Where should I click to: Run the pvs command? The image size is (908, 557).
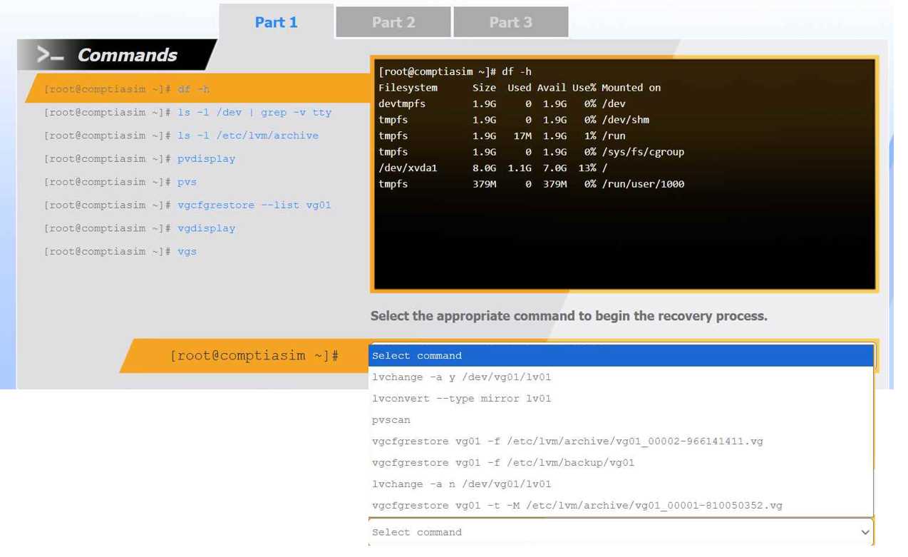[187, 182]
